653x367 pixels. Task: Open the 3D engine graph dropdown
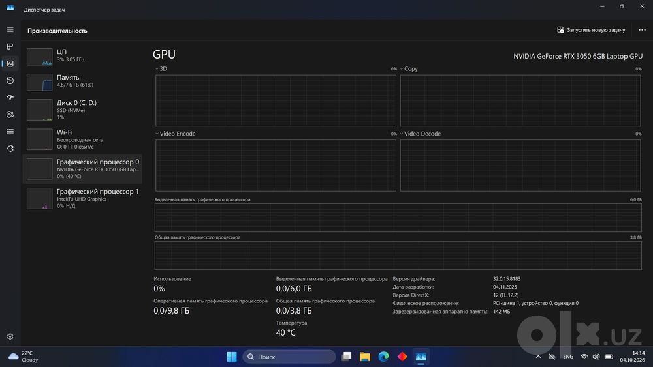coord(161,69)
